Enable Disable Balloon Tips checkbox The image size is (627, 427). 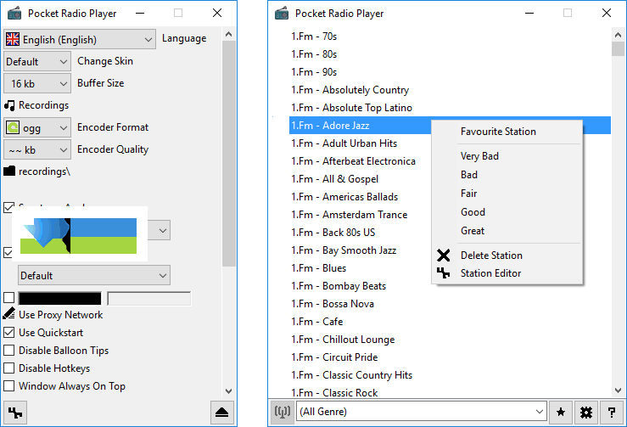pyautogui.click(x=8, y=350)
